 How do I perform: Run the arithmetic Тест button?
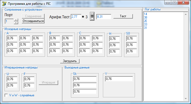coord(123,16)
